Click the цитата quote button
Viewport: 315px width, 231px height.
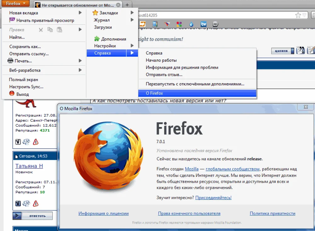point(283,51)
